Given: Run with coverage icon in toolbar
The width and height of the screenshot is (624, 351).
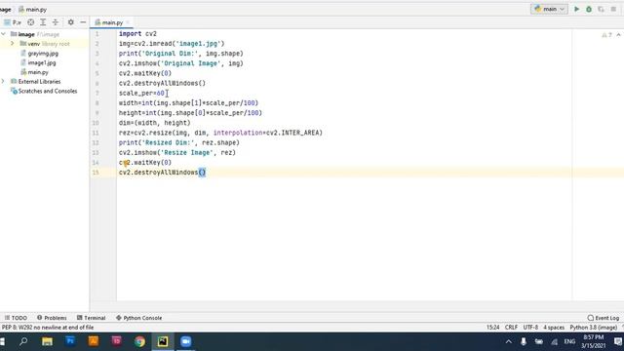Looking at the screenshot, I should [601, 9].
